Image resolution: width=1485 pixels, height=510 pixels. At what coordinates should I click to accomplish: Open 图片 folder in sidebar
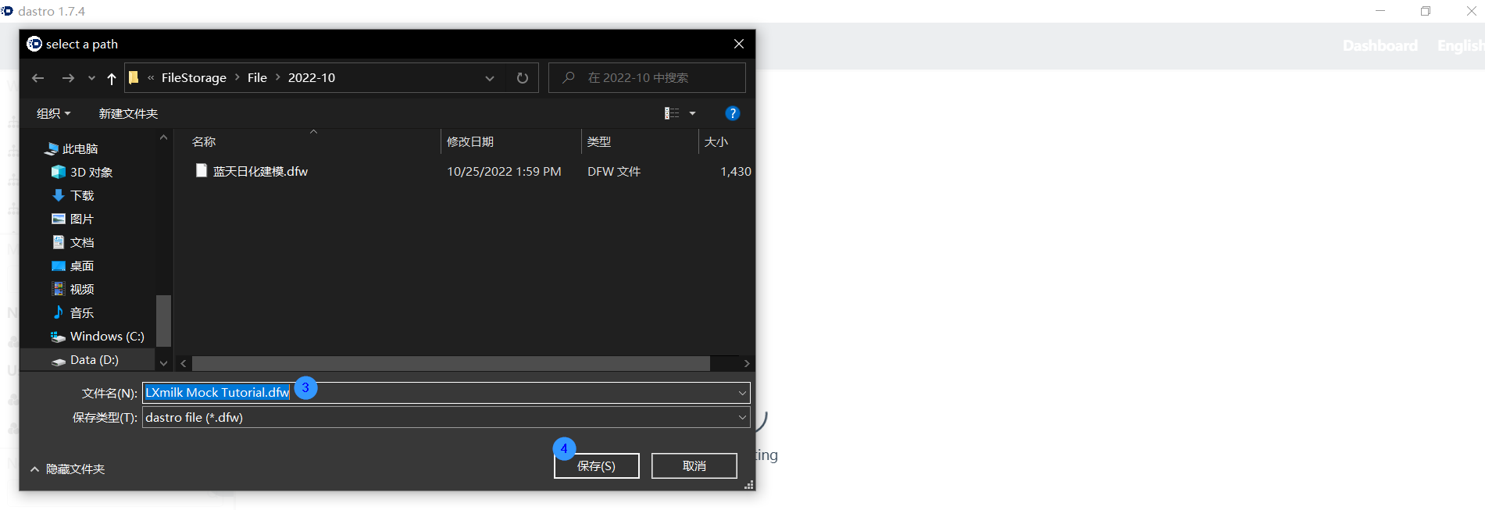click(73, 219)
